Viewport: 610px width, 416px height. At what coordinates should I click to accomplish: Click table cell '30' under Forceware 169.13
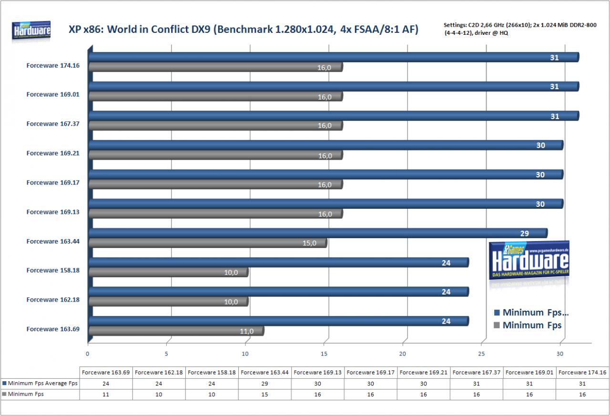[x=318, y=384]
